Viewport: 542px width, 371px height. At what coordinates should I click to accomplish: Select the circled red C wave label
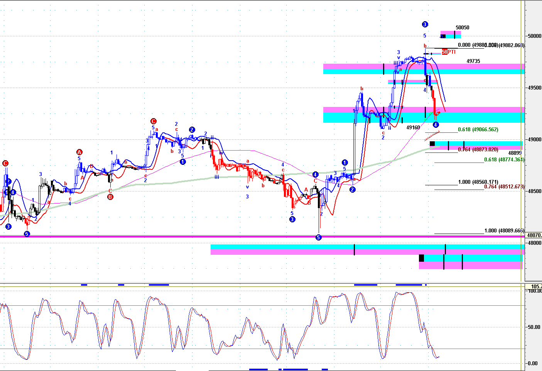[153, 121]
